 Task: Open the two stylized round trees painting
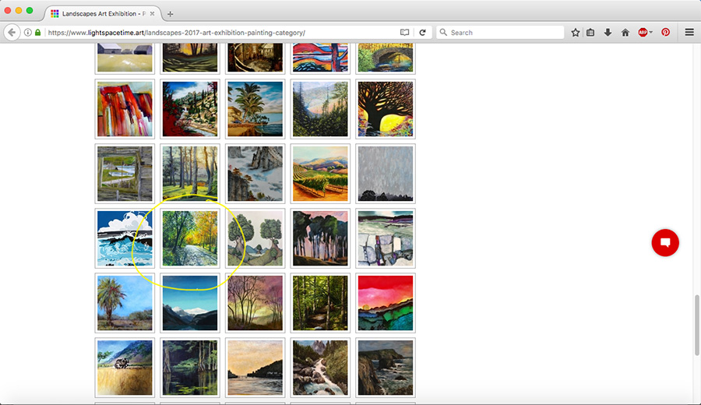click(x=255, y=238)
